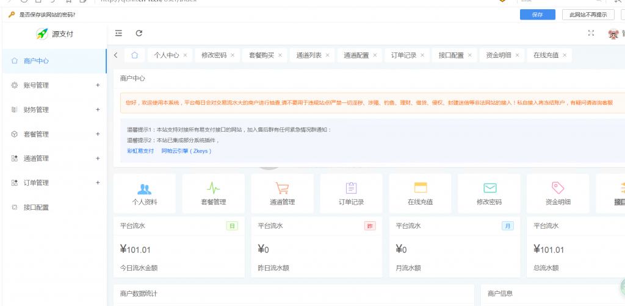Click the 在线充值 card icon
Screen dimensions: 625x306
(420, 188)
